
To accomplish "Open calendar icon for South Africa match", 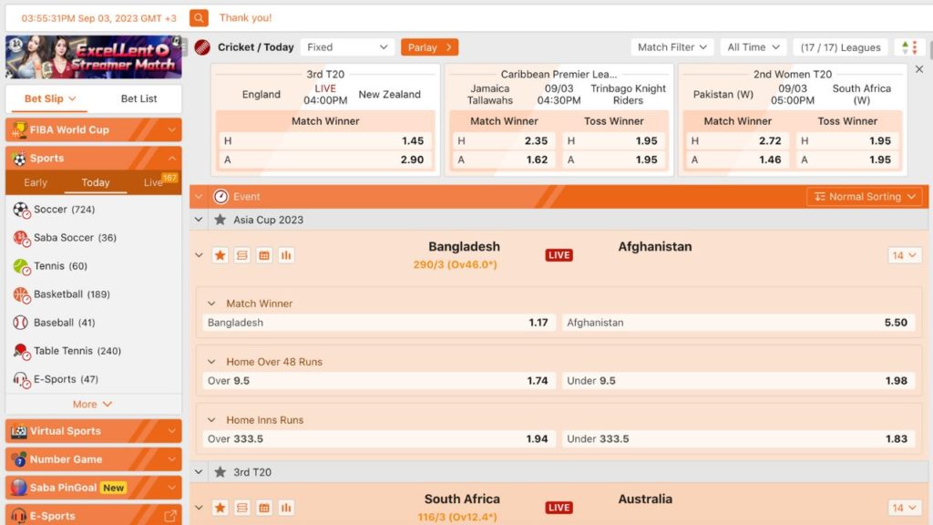I will coord(264,508).
